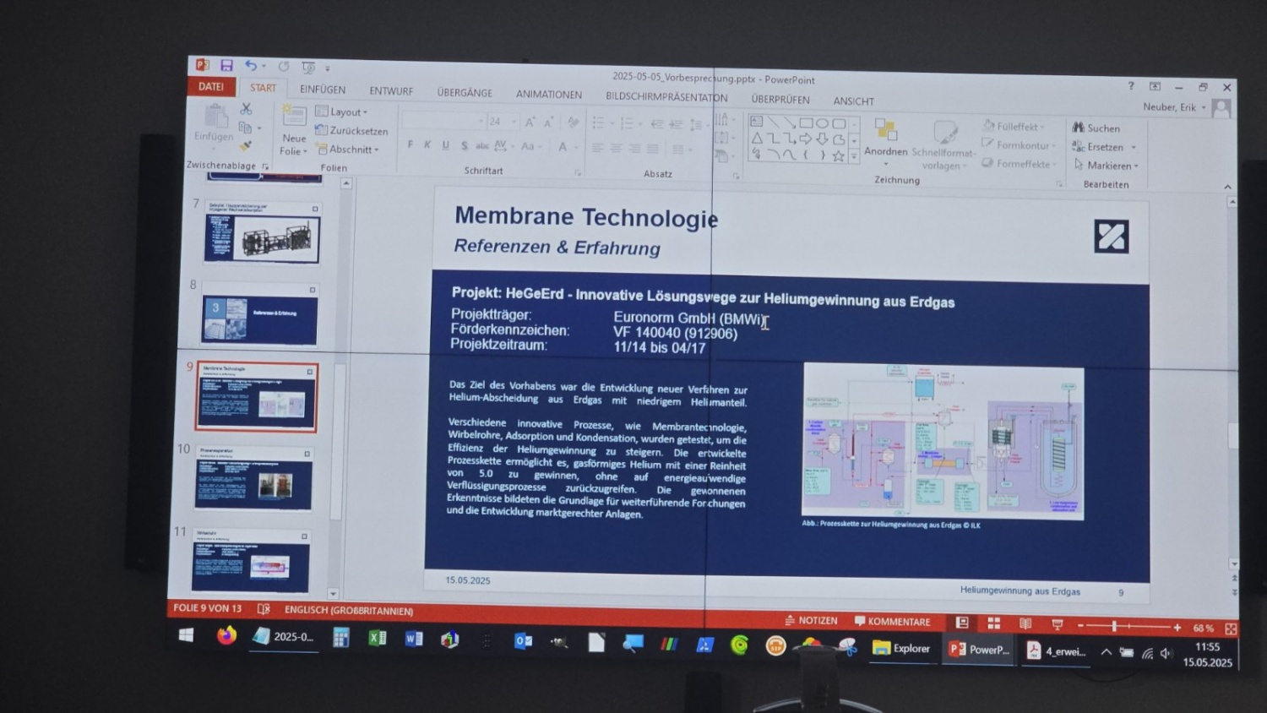Click the Save icon in quick access toolbar
This screenshot has height=713, width=1267.
point(226,66)
